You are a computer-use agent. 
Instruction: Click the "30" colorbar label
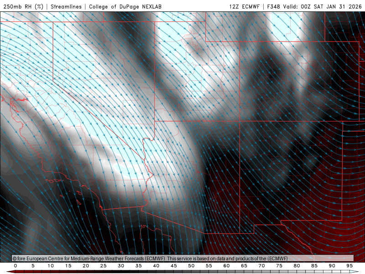click(x=121, y=266)
